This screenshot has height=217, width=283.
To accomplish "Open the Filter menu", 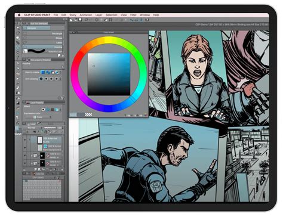I will coord(133,15).
